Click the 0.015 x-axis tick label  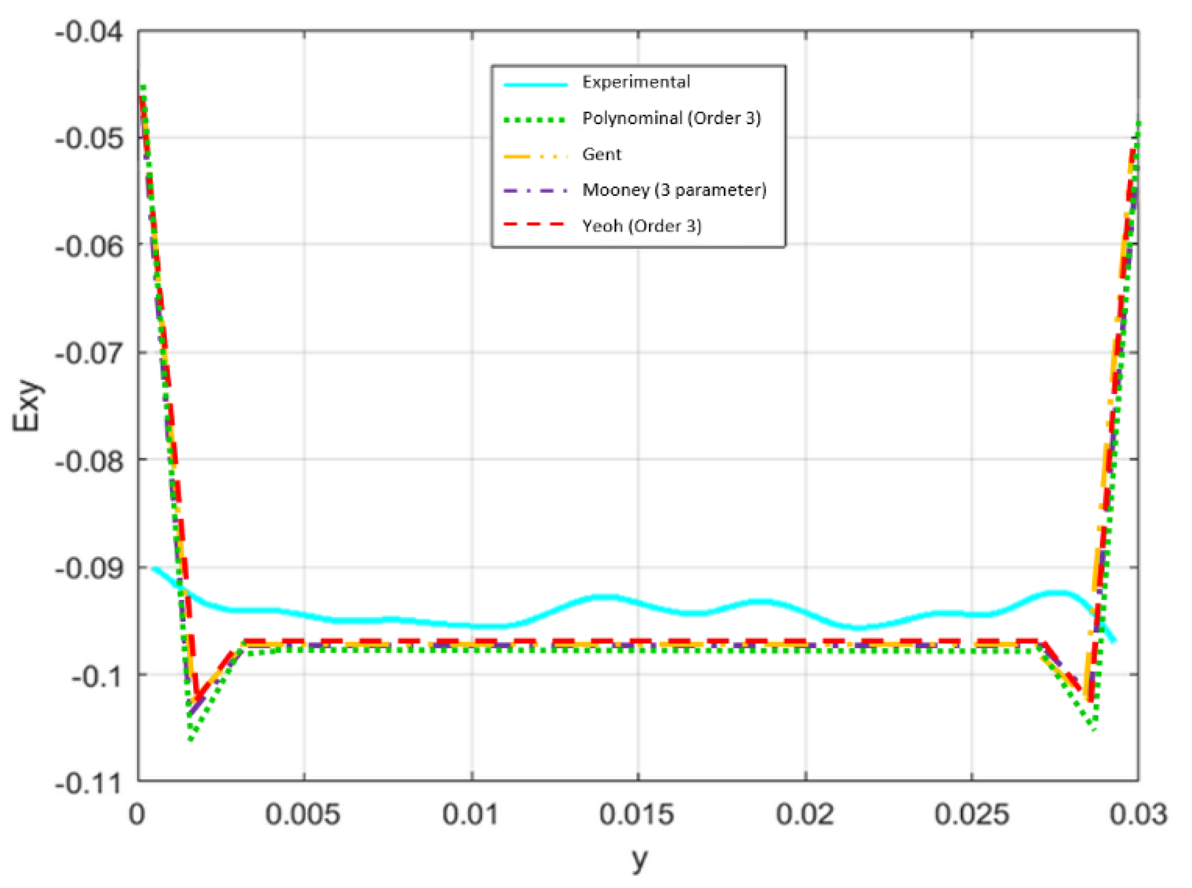click(x=636, y=814)
